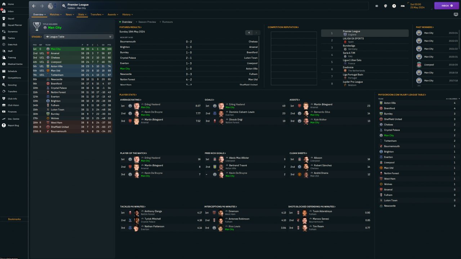Open the help question mark icon

(394, 6)
